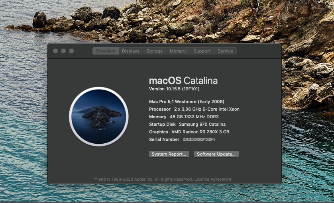This screenshot has height=203, width=334.
Task: Click the macOS Catalina island logo
Action: pos(98,117)
